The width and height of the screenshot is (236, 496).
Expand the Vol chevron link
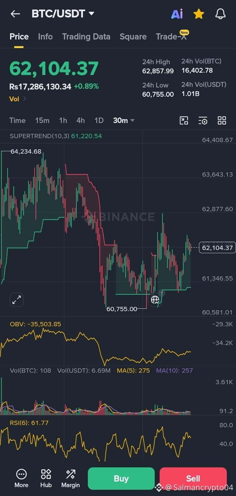[18, 99]
